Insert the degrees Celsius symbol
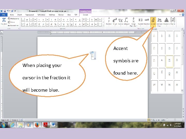 click(x=67, y=24)
